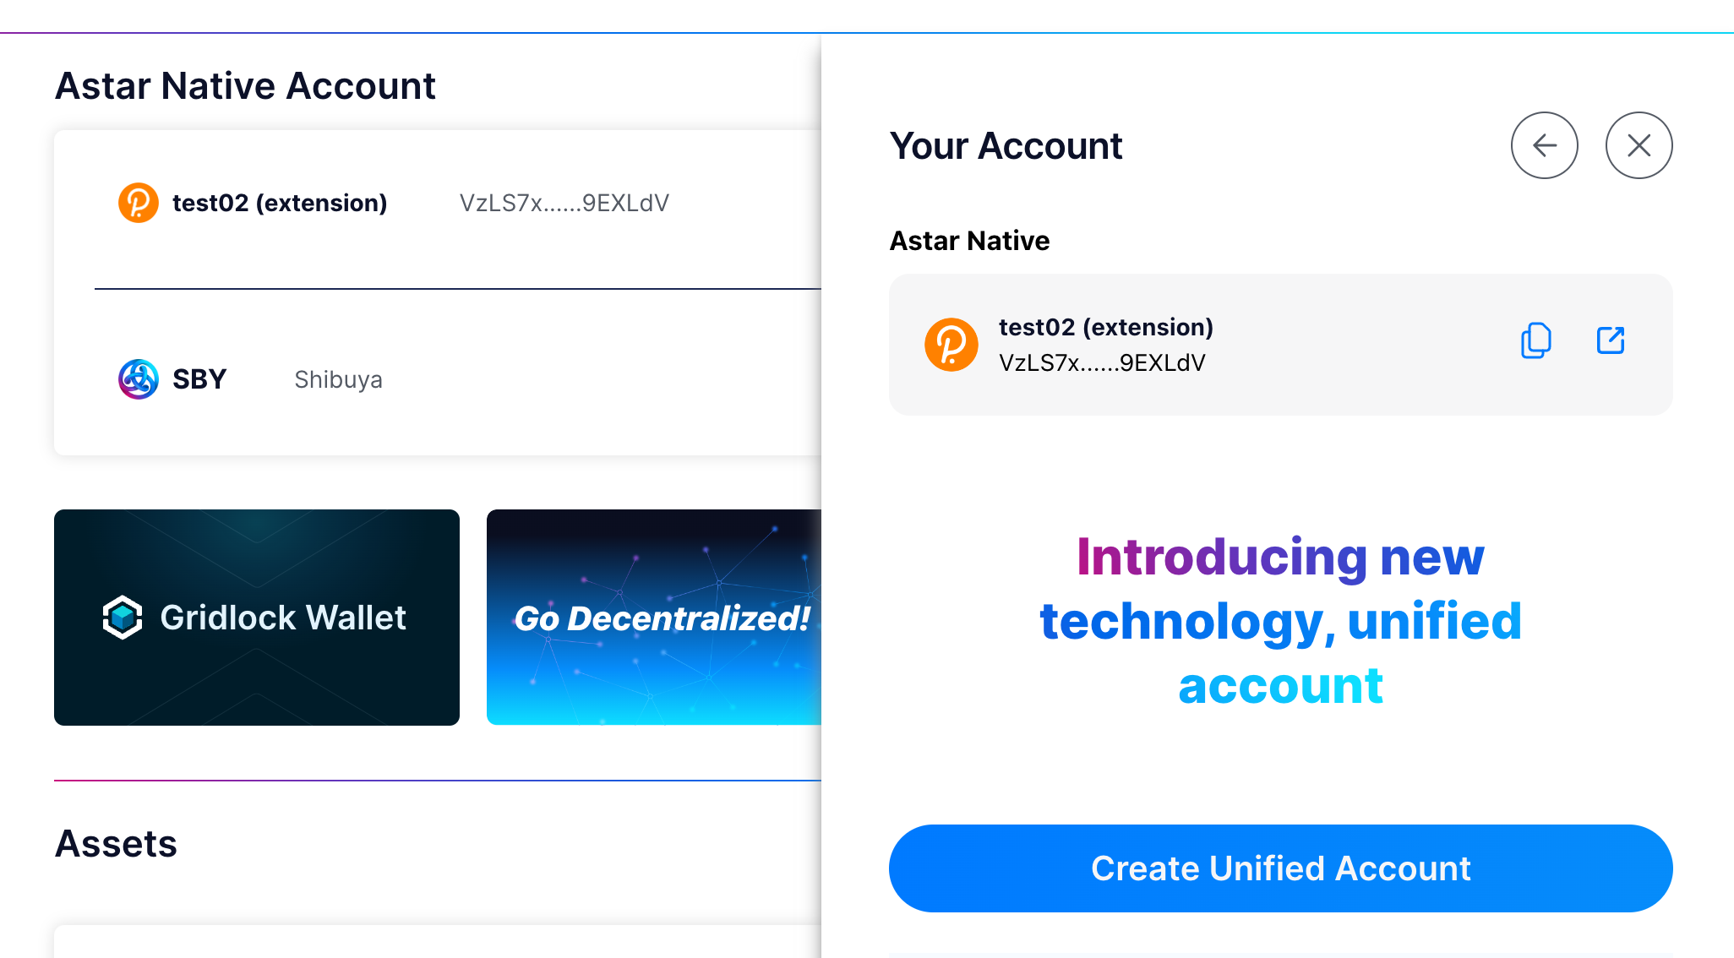Click the Astar Native Account heading
This screenshot has width=1734, height=958.
(245, 86)
